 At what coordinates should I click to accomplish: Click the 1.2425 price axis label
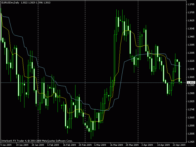click(191, 142)
